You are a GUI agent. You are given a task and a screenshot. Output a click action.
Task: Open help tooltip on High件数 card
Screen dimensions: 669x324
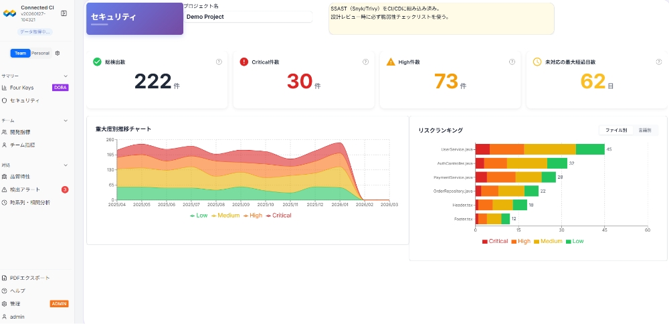[x=512, y=62]
